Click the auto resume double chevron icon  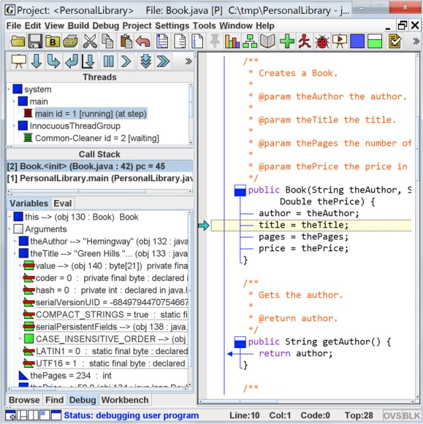point(163,61)
